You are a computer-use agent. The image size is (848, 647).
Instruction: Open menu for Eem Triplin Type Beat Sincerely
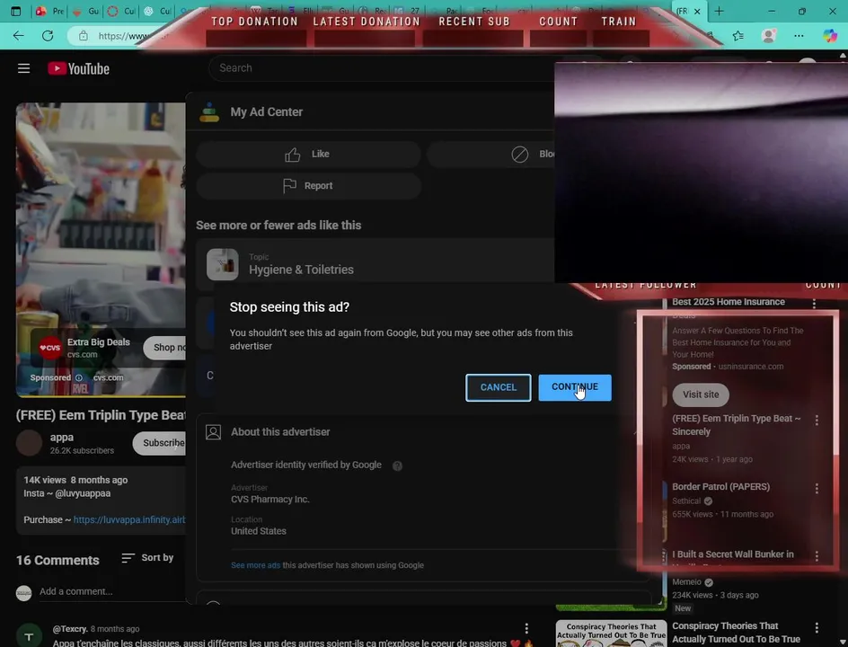(x=817, y=421)
